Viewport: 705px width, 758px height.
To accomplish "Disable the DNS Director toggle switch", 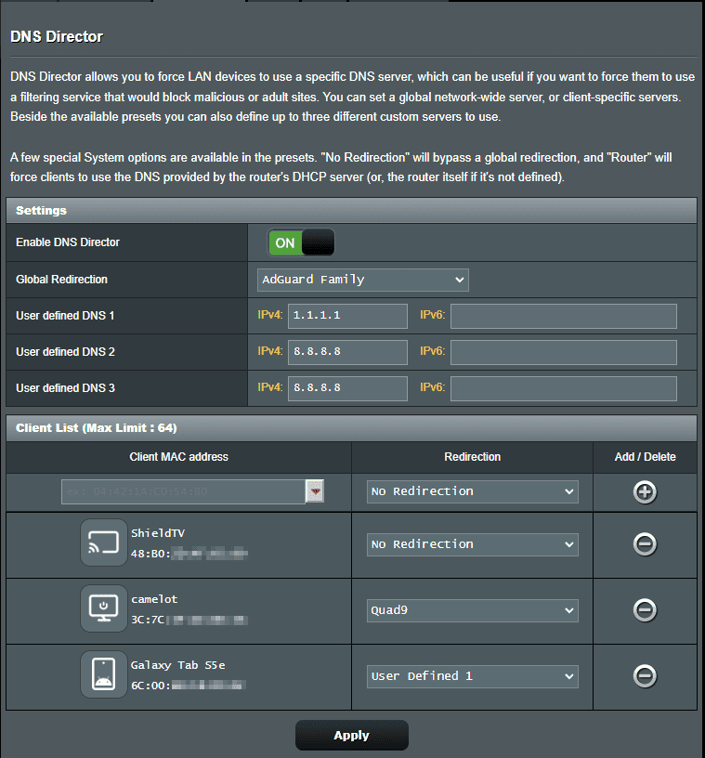I will [301, 243].
